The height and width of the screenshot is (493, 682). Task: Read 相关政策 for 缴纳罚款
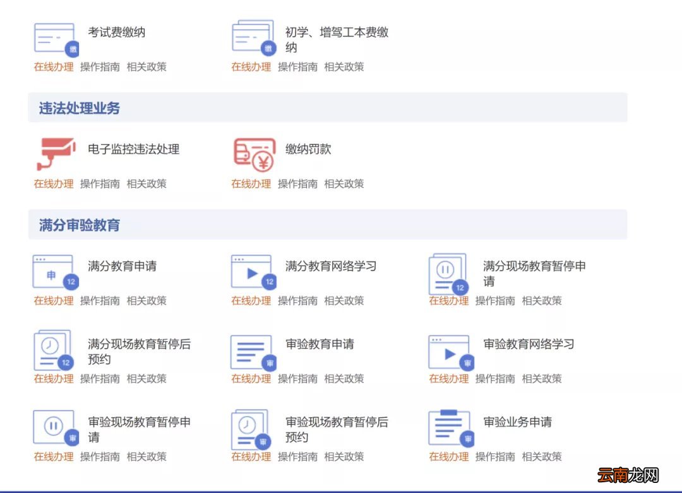(344, 183)
